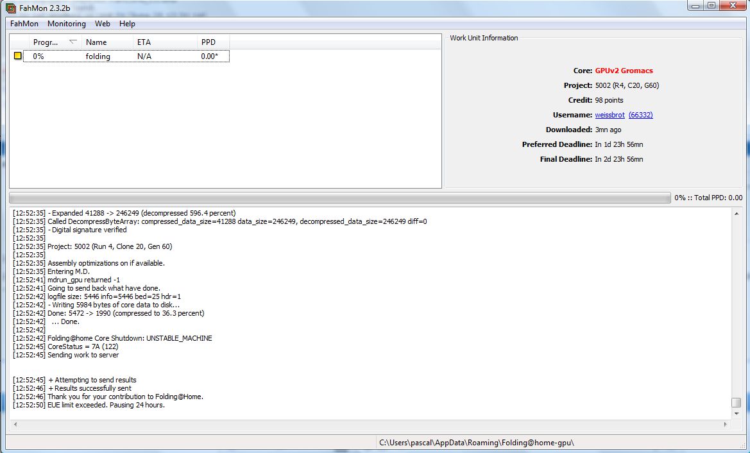Click the log scroll-down arrow

click(737, 414)
